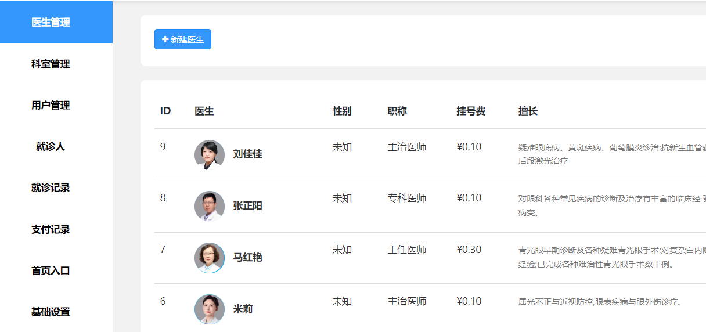Viewport: 706px width, 332px height.
Task: Click doctor name 刘佳佳
Action: [247, 154]
